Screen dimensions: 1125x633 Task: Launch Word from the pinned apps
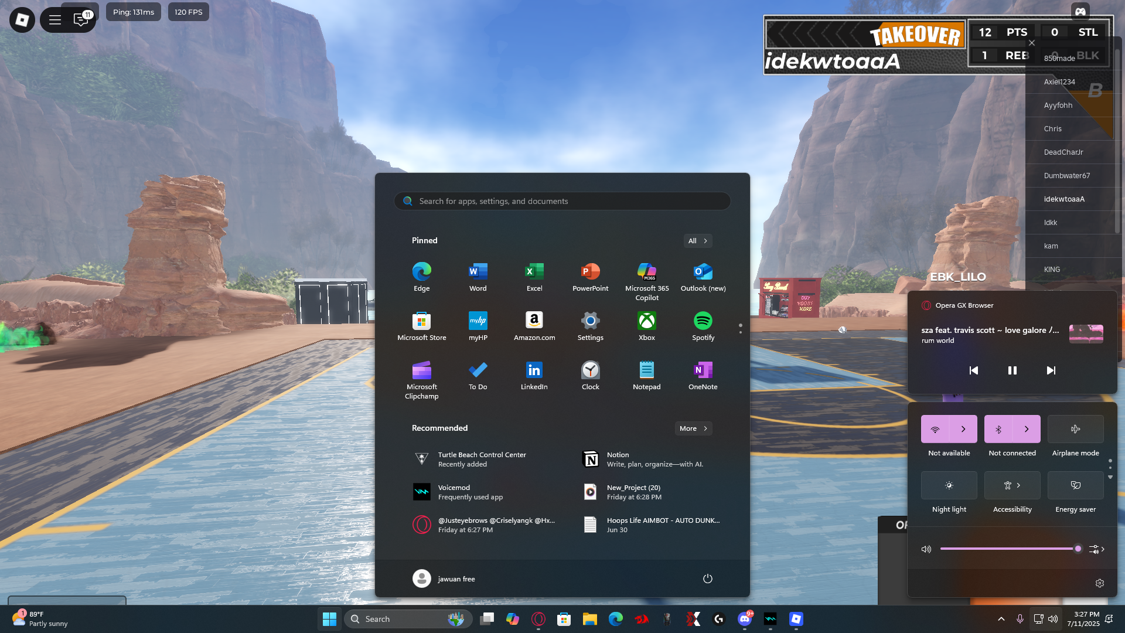coord(478,277)
